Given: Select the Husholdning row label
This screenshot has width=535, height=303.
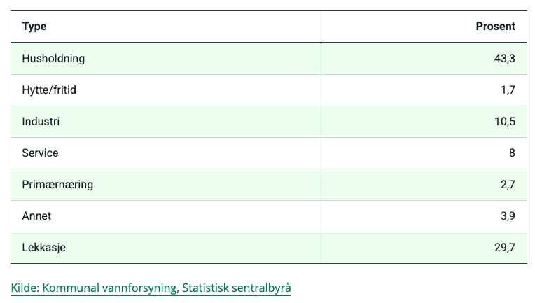Looking at the screenshot, I should coord(53,59).
